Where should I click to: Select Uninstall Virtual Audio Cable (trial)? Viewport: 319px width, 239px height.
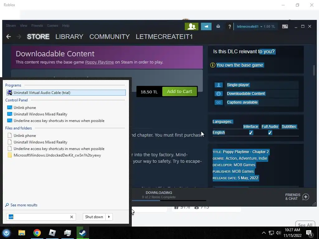pos(66,93)
